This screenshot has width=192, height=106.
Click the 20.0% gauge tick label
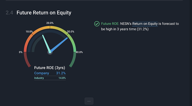click(x=50, y=23)
